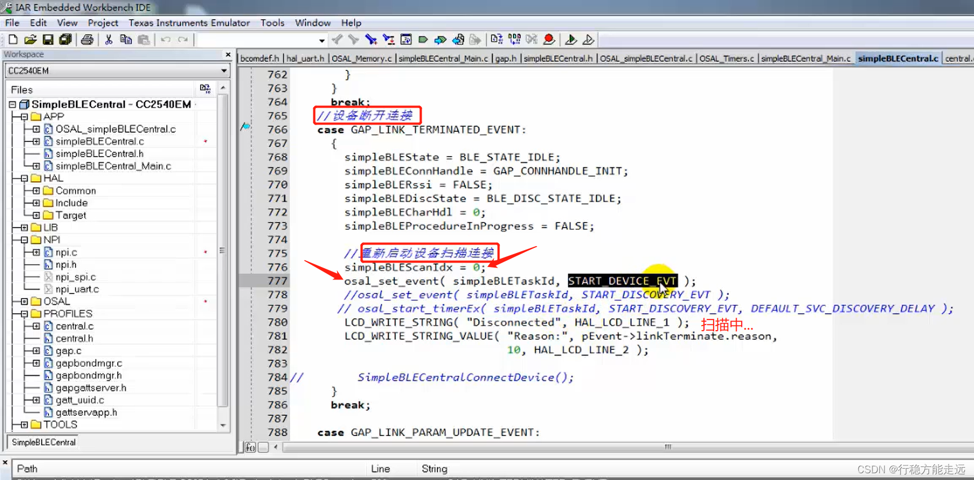Undo last edit via toolbar
This screenshot has width=974, height=480.
pyautogui.click(x=165, y=39)
